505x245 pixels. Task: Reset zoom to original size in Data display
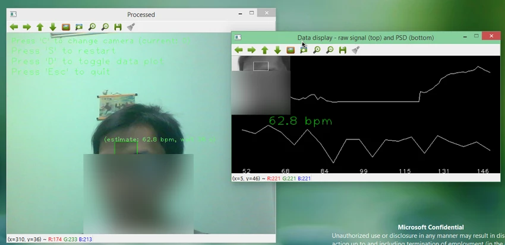[x=291, y=50]
